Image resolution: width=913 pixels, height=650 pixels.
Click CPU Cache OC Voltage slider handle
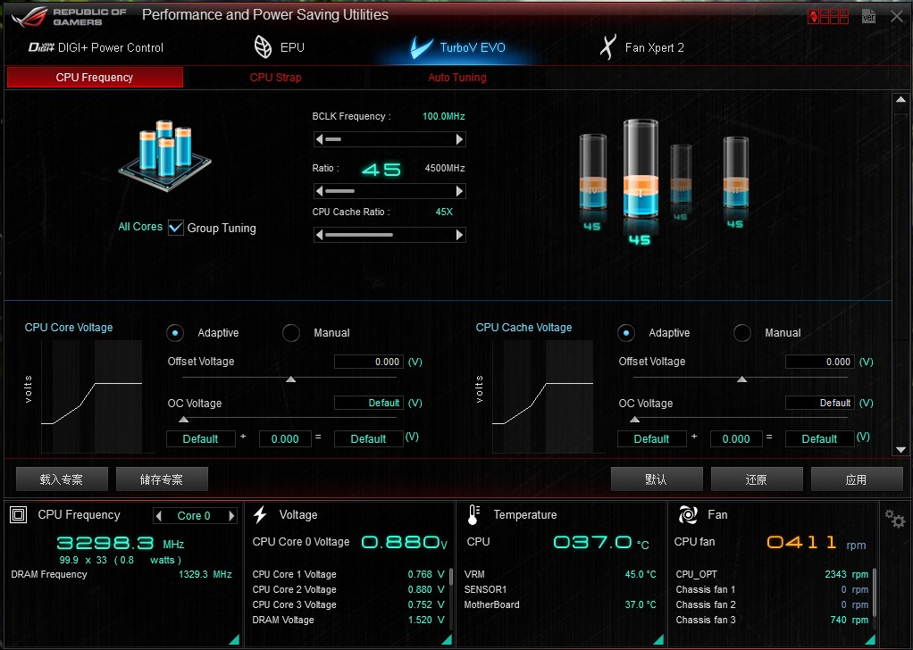pyautogui.click(x=635, y=419)
